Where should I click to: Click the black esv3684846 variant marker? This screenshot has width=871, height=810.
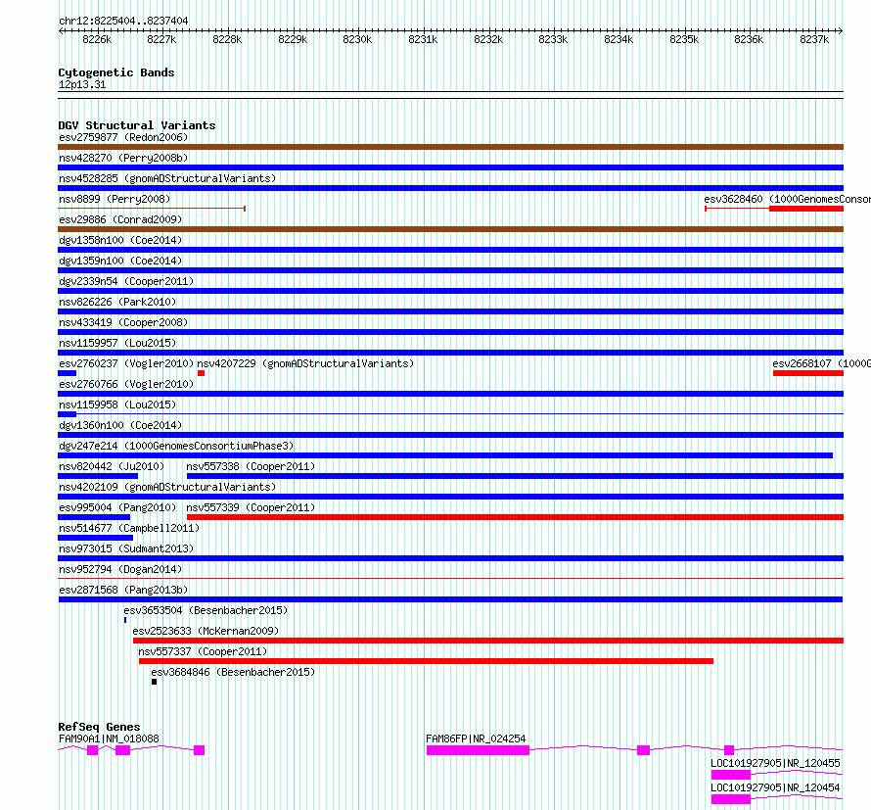155,682
